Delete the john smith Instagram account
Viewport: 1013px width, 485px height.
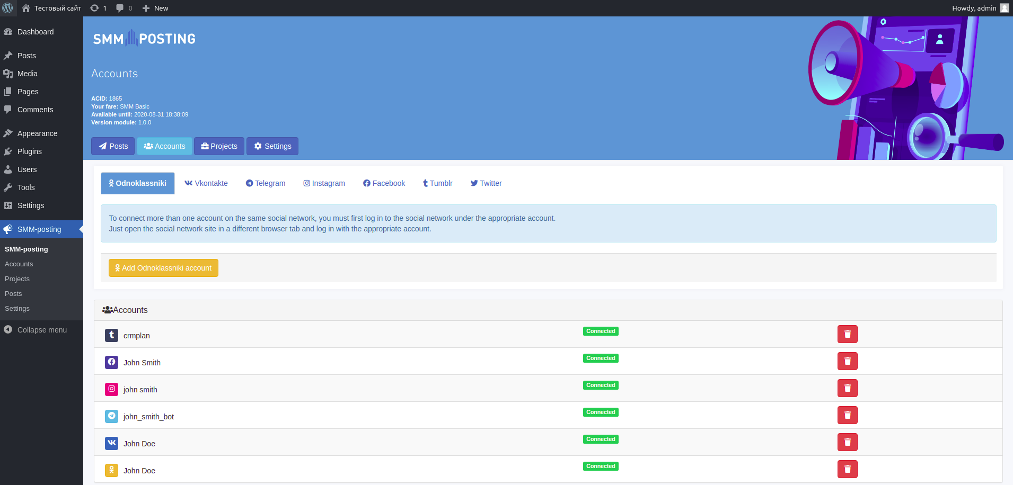click(848, 388)
